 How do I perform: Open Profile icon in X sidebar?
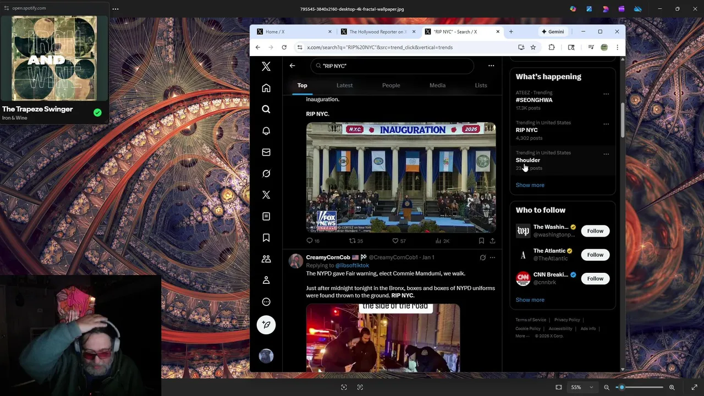266,280
